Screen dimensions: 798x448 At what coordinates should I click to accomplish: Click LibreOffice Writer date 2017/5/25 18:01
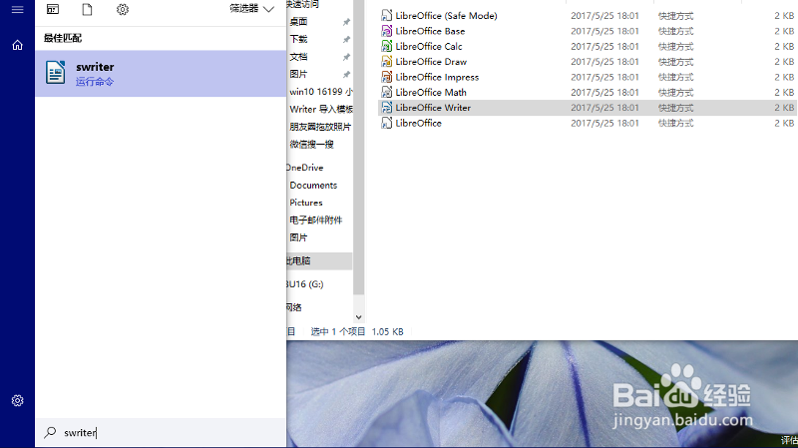pyautogui.click(x=604, y=108)
